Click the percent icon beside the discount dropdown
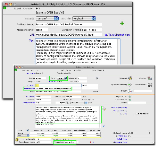Image resolution: width=158 pixels, height=148 pixels. pyautogui.click(x=67, y=103)
